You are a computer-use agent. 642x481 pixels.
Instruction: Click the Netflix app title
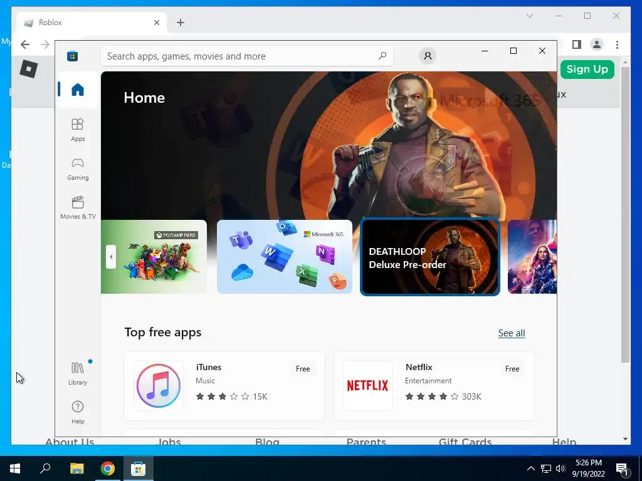coord(418,367)
